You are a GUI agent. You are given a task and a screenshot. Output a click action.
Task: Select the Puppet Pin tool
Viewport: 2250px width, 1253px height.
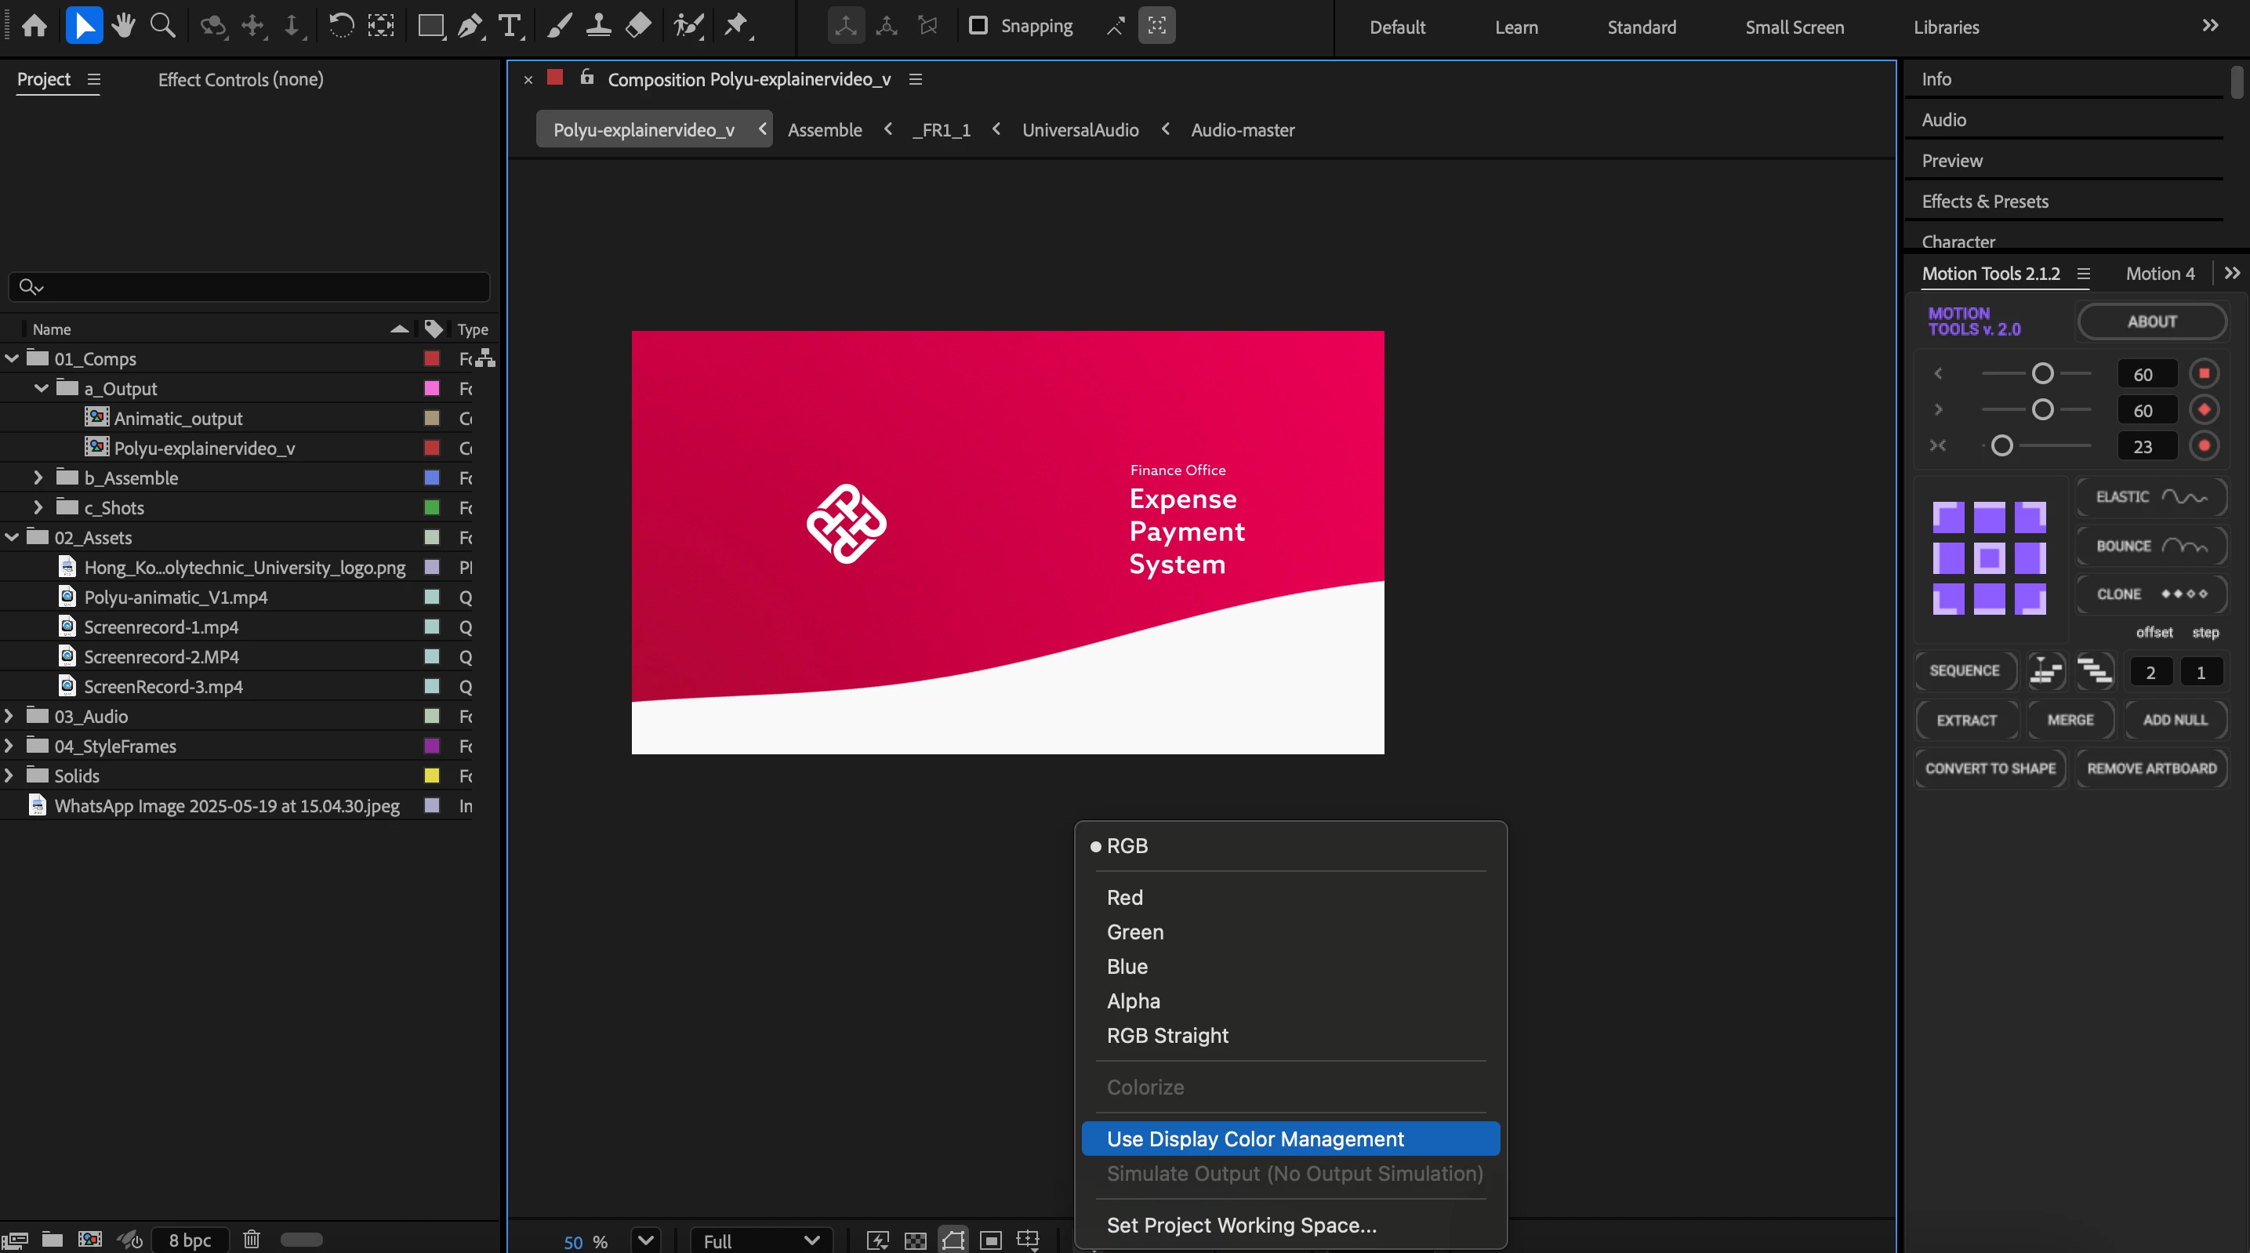tap(736, 25)
